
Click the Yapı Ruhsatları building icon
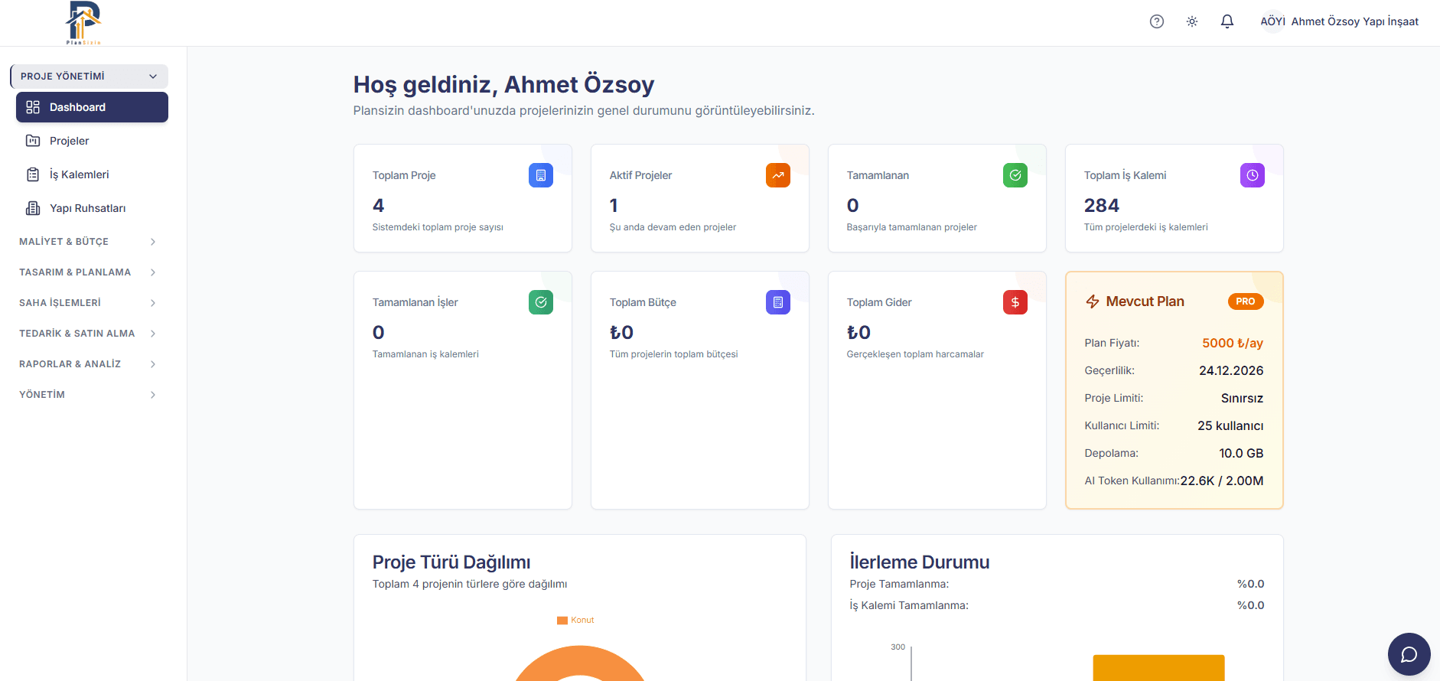[33, 208]
